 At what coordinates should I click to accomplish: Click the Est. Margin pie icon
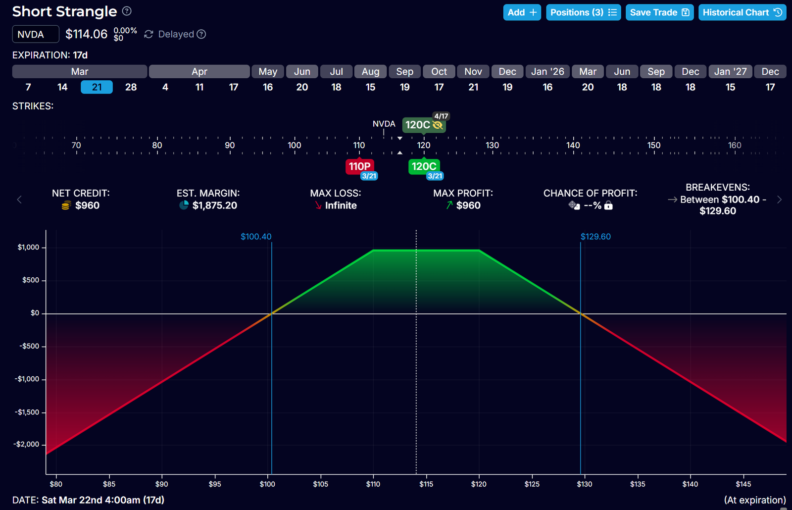184,205
